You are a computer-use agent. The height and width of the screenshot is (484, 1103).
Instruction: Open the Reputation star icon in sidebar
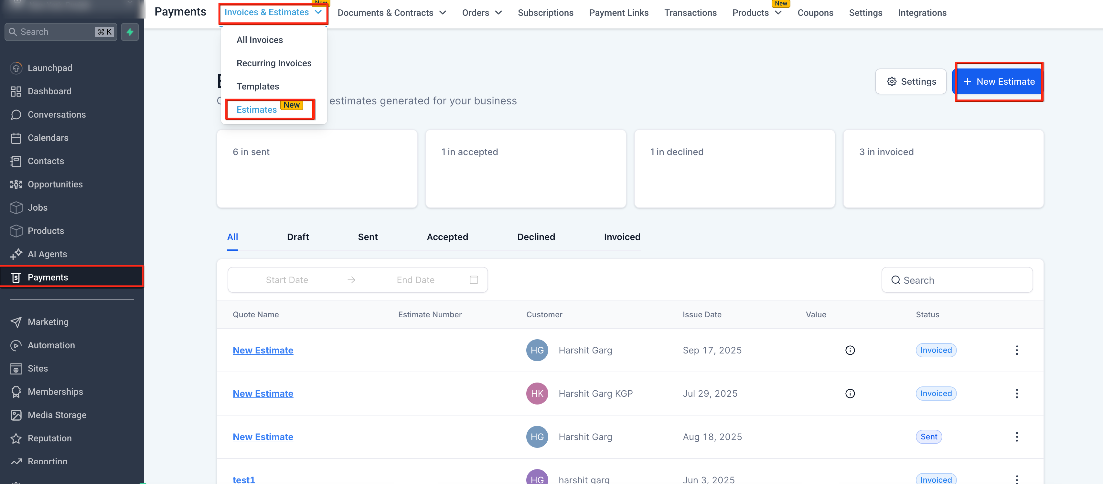point(16,438)
